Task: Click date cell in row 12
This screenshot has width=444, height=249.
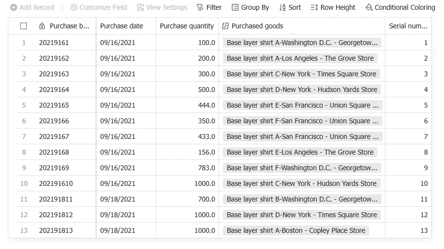Action: point(126,215)
